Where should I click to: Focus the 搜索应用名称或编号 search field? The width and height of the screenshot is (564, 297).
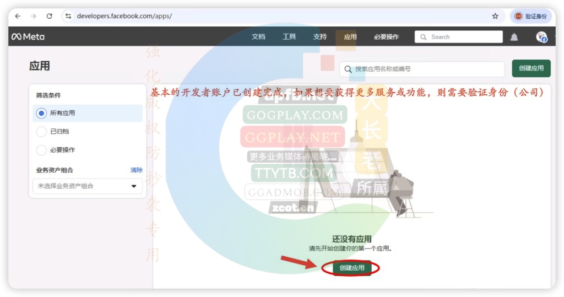pyautogui.click(x=427, y=69)
